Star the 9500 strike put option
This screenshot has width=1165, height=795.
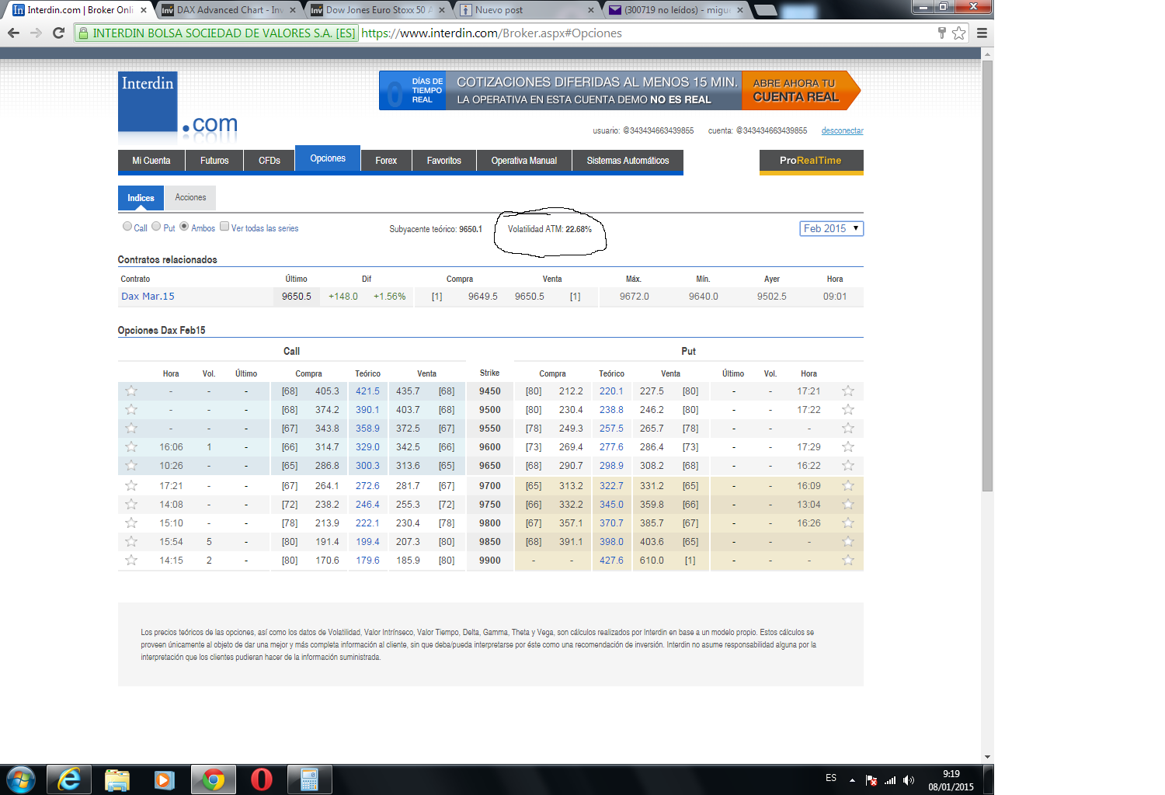point(848,410)
